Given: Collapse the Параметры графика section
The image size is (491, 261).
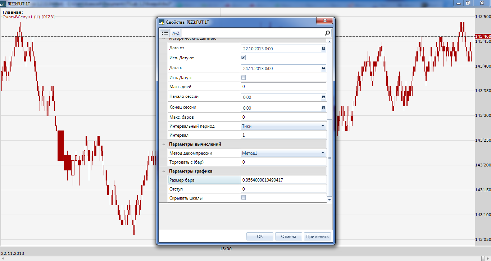Looking at the screenshot, I should click(164, 171).
